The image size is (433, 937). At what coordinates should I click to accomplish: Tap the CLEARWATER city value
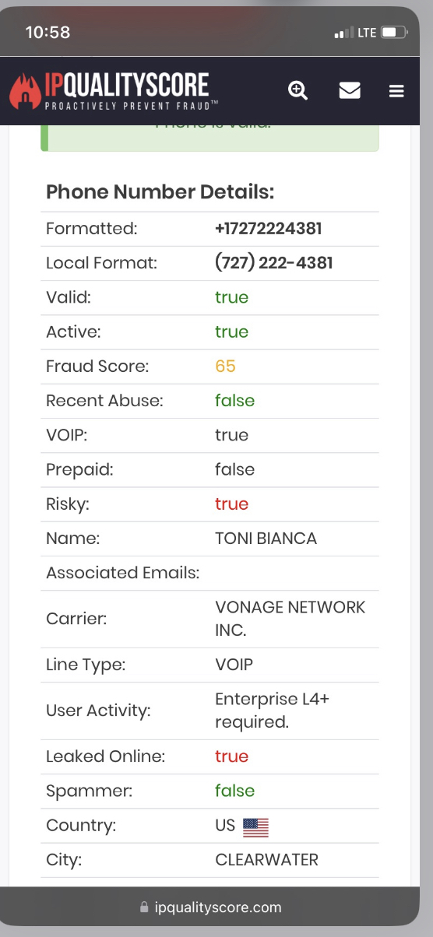266,860
